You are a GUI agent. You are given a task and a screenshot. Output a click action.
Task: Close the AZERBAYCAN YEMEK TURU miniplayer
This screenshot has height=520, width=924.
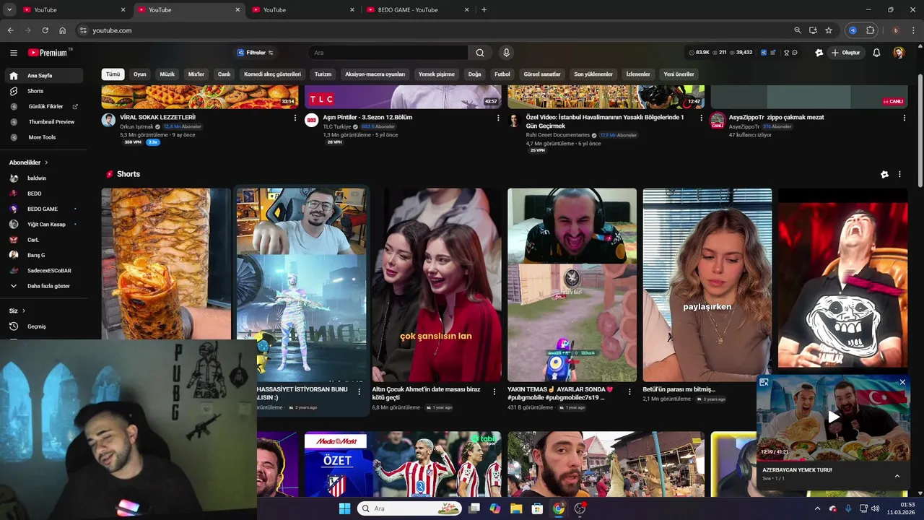pos(902,382)
